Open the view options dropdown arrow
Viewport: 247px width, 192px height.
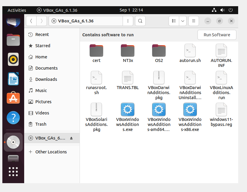click(183, 21)
